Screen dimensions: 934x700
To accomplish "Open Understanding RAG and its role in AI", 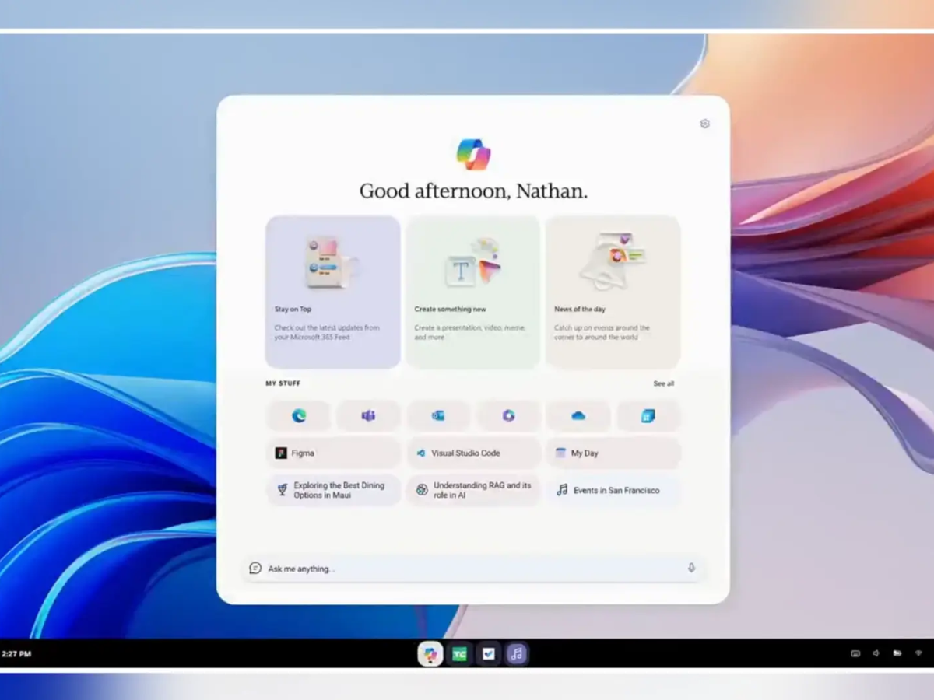I will 473,490.
